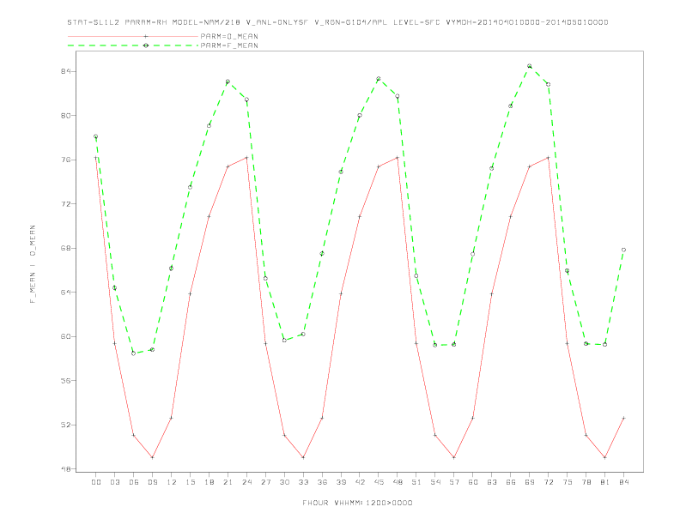Click y-axis tick label 64
Image resolution: width=680 pixels, height=525 pixels.
tap(65, 293)
